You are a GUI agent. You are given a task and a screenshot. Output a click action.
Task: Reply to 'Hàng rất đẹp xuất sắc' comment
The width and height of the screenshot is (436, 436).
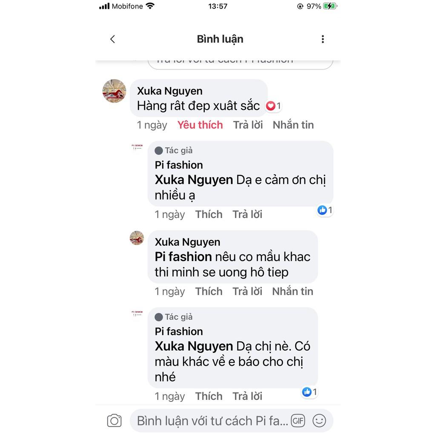(x=248, y=125)
